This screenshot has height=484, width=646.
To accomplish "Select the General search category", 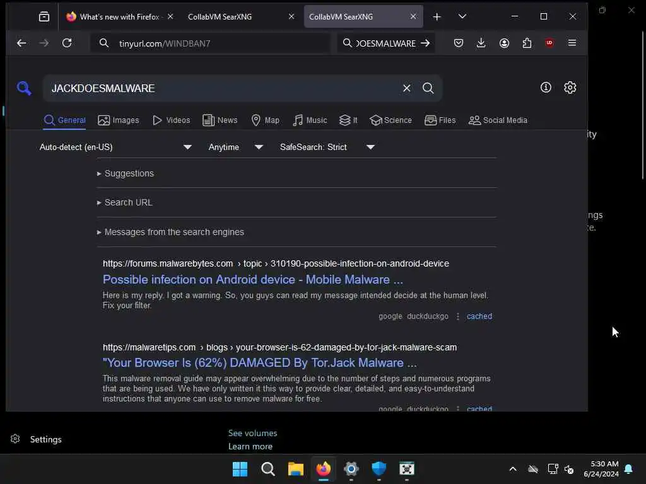I will click(64, 120).
